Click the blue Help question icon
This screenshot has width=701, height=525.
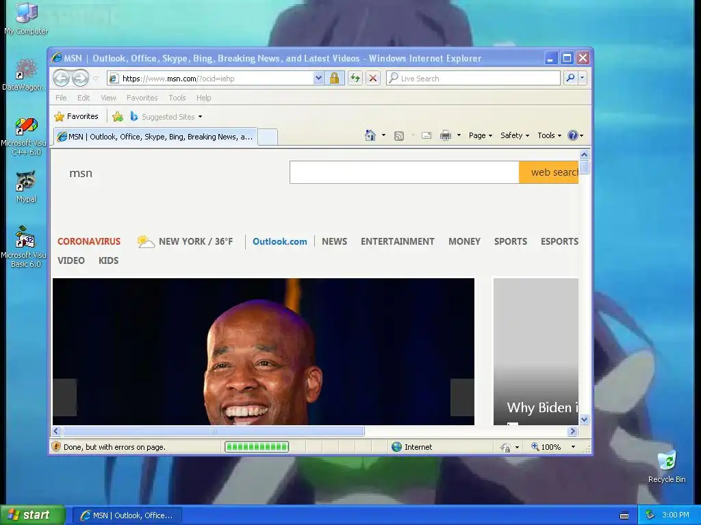(x=573, y=135)
